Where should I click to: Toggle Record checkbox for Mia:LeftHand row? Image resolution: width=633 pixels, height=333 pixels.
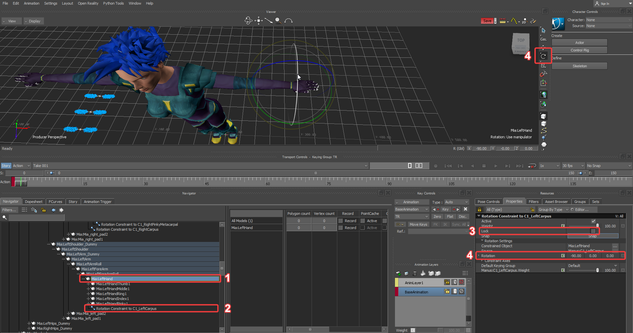coord(341,228)
